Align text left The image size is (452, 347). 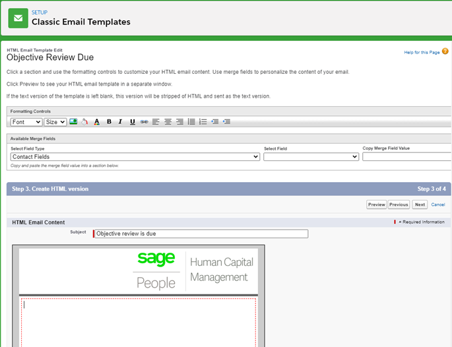pyautogui.click(x=156, y=122)
